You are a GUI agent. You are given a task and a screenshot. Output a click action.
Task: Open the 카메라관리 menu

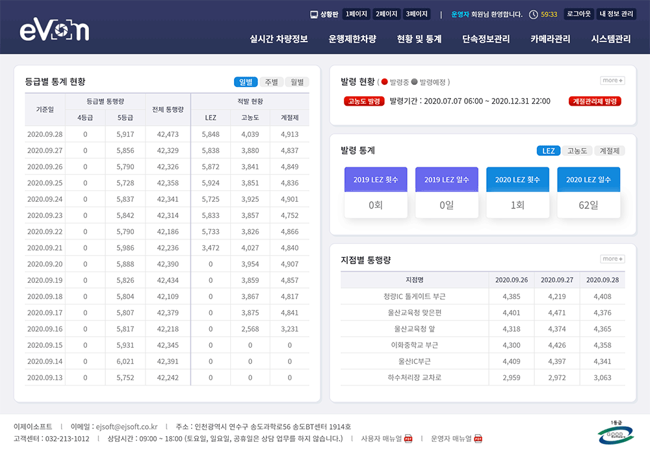(x=550, y=39)
